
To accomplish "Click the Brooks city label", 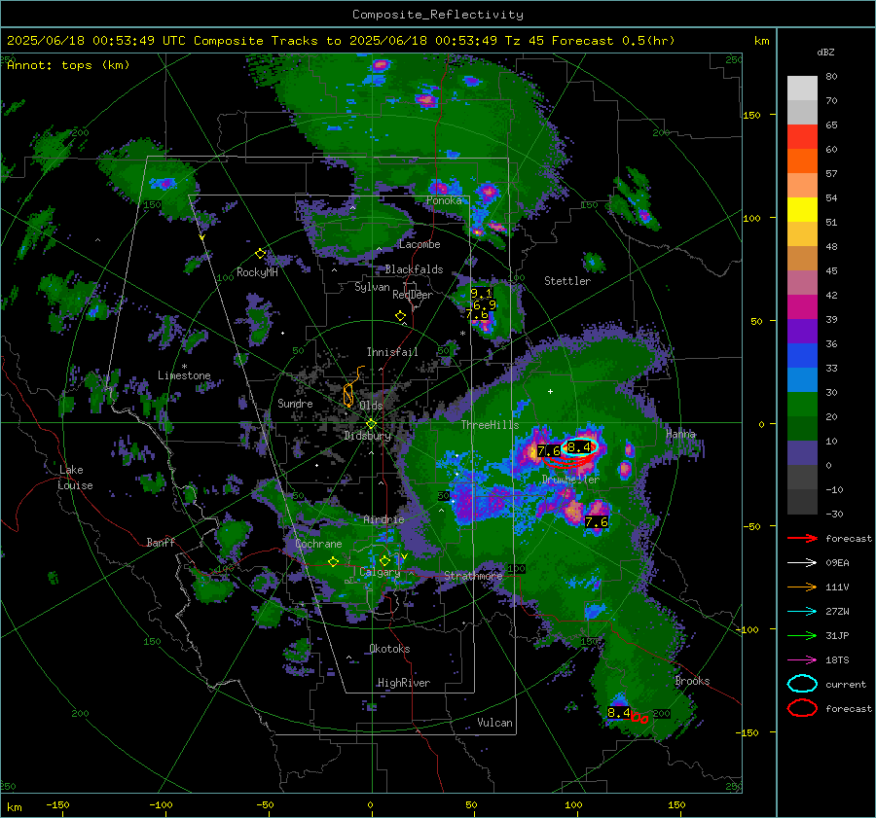I will pyautogui.click(x=692, y=681).
